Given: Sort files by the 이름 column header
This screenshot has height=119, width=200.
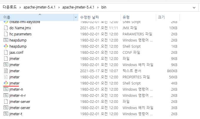Looking at the screenshot, I should click(x=37, y=17).
